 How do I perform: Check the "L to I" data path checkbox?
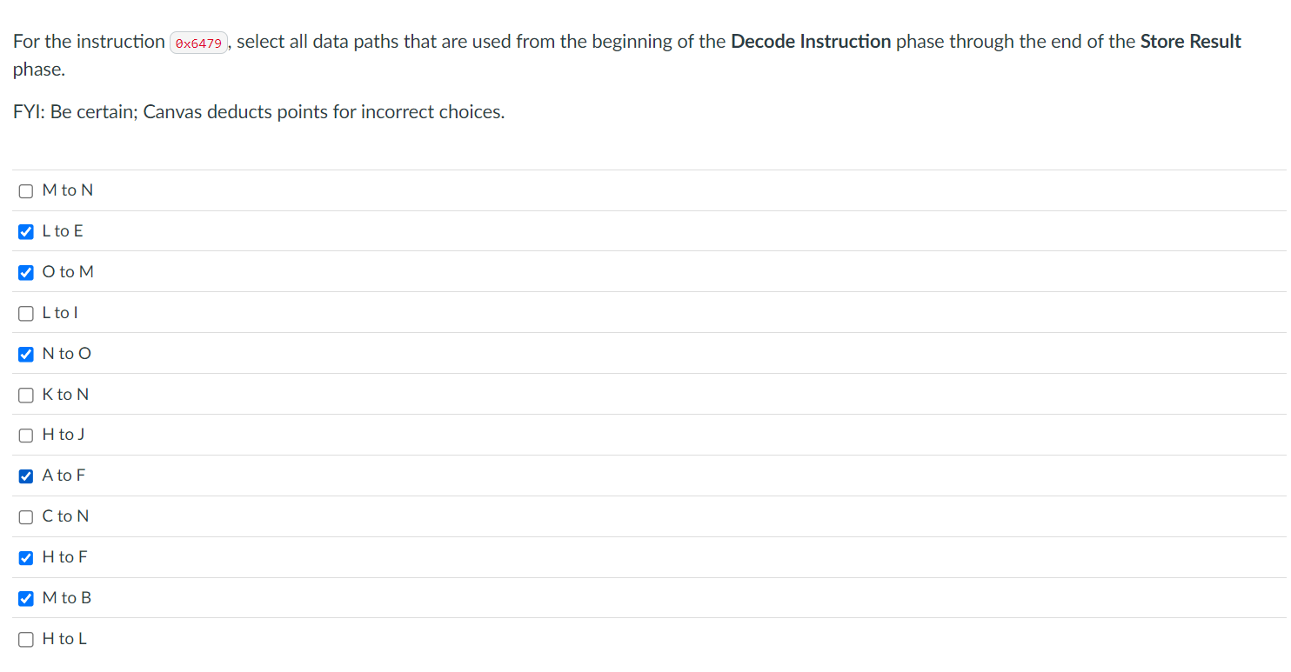(25, 313)
